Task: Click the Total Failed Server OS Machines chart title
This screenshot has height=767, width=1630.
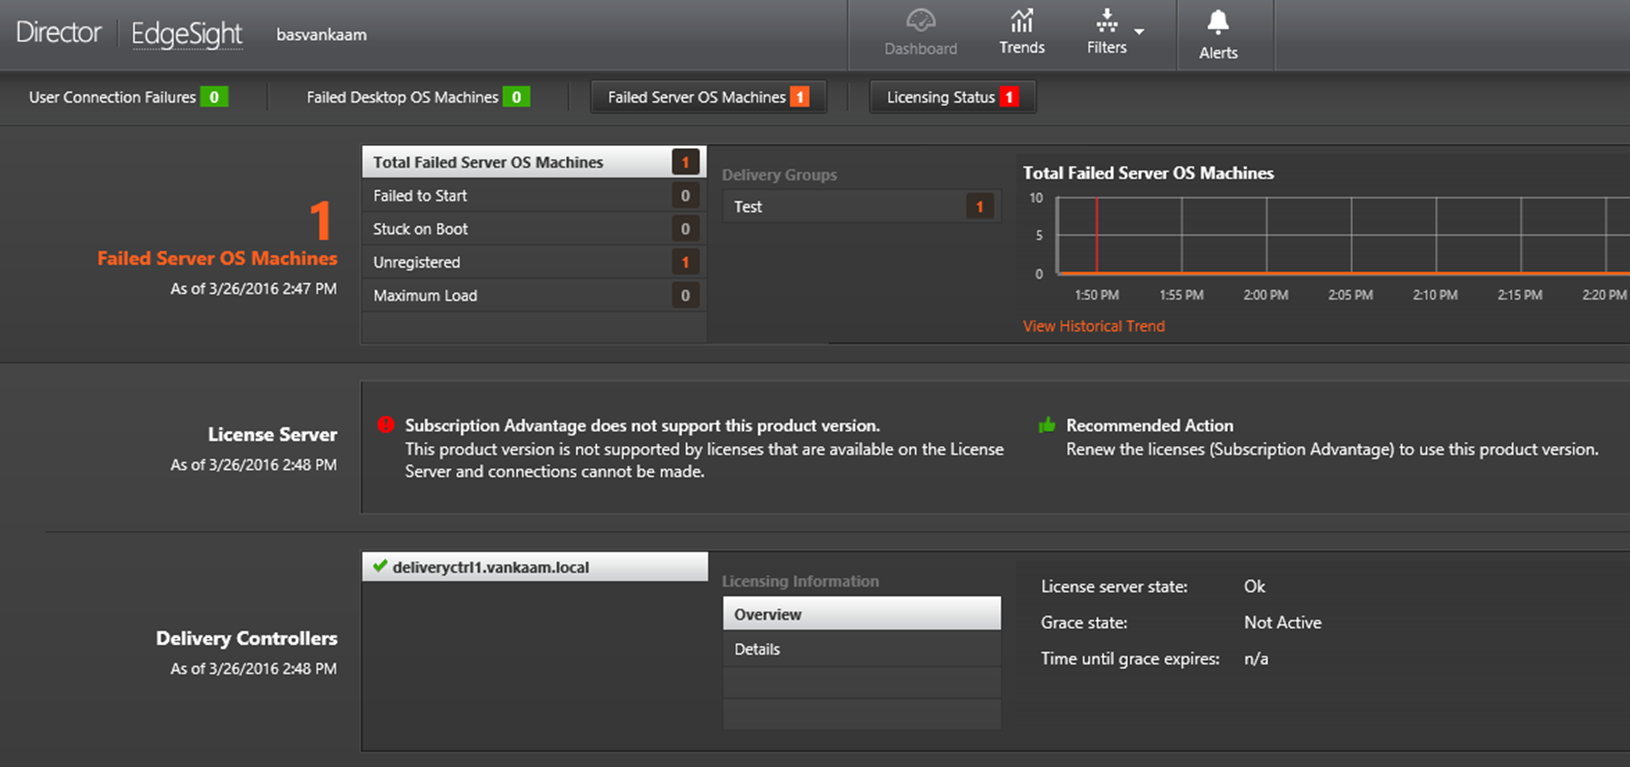Action: [x=1148, y=173]
